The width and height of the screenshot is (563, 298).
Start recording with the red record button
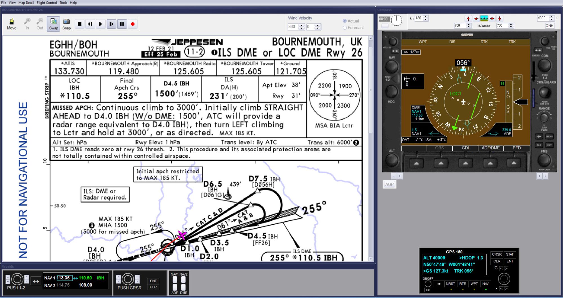133,24
